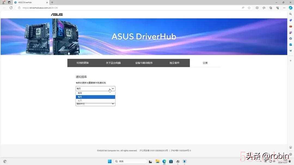This screenshot has width=294, height=165.
Task: Open the Edge sidebar Microsoft 365 icon
Action: [x=291, y=39]
